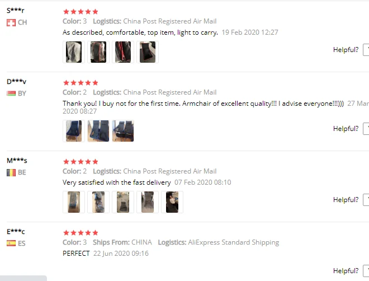Open first photo in S***r's review

coord(74,52)
